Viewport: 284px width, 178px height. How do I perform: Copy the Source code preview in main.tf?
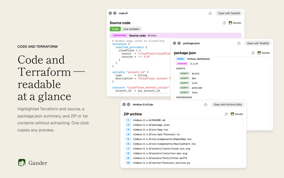coord(224,23)
